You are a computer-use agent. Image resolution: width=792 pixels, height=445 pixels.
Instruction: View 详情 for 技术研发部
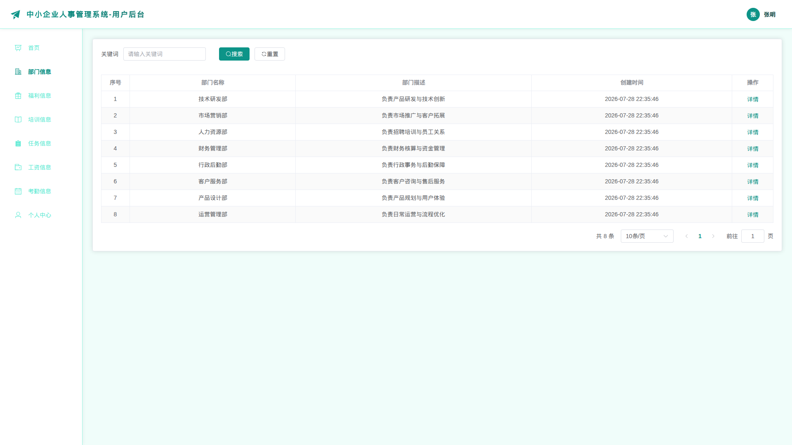pyautogui.click(x=753, y=99)
